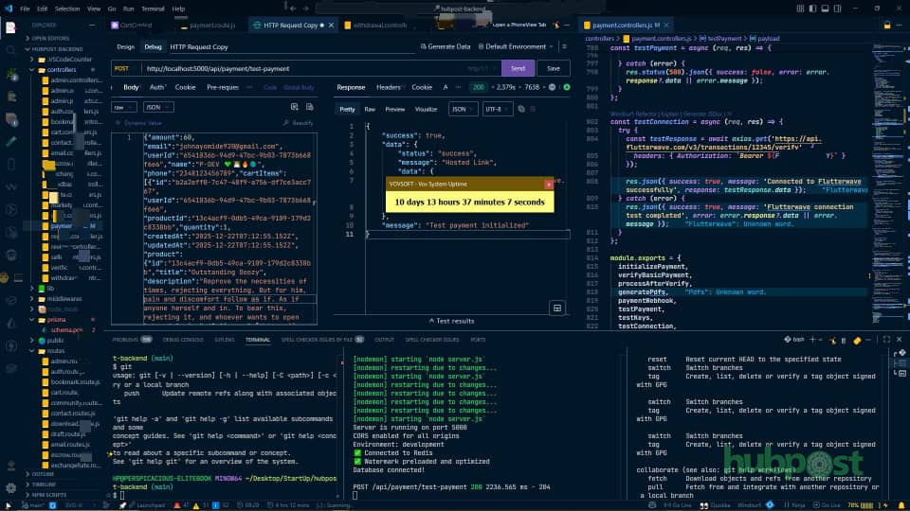Close the HTTP Request Copy tab
910x511 pixels.
point(332,26)
